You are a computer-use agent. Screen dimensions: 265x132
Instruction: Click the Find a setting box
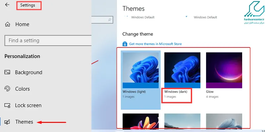[x=48, y=40]
